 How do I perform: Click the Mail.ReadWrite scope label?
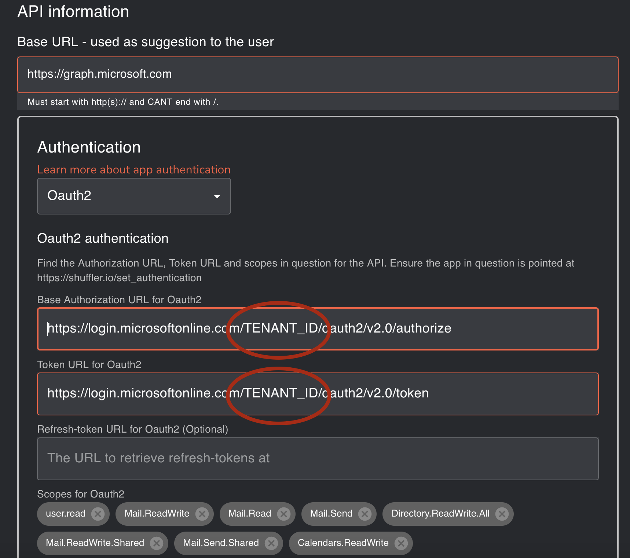157,514
